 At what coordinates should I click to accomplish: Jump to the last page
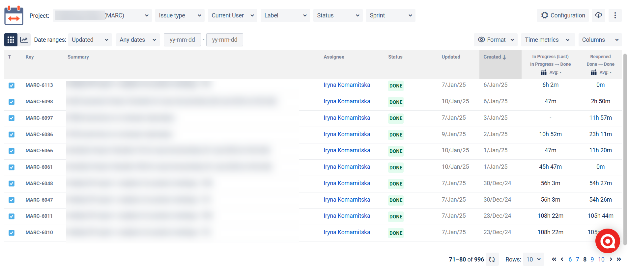619,259
